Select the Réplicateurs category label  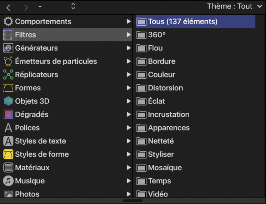(x=36, y=75)
